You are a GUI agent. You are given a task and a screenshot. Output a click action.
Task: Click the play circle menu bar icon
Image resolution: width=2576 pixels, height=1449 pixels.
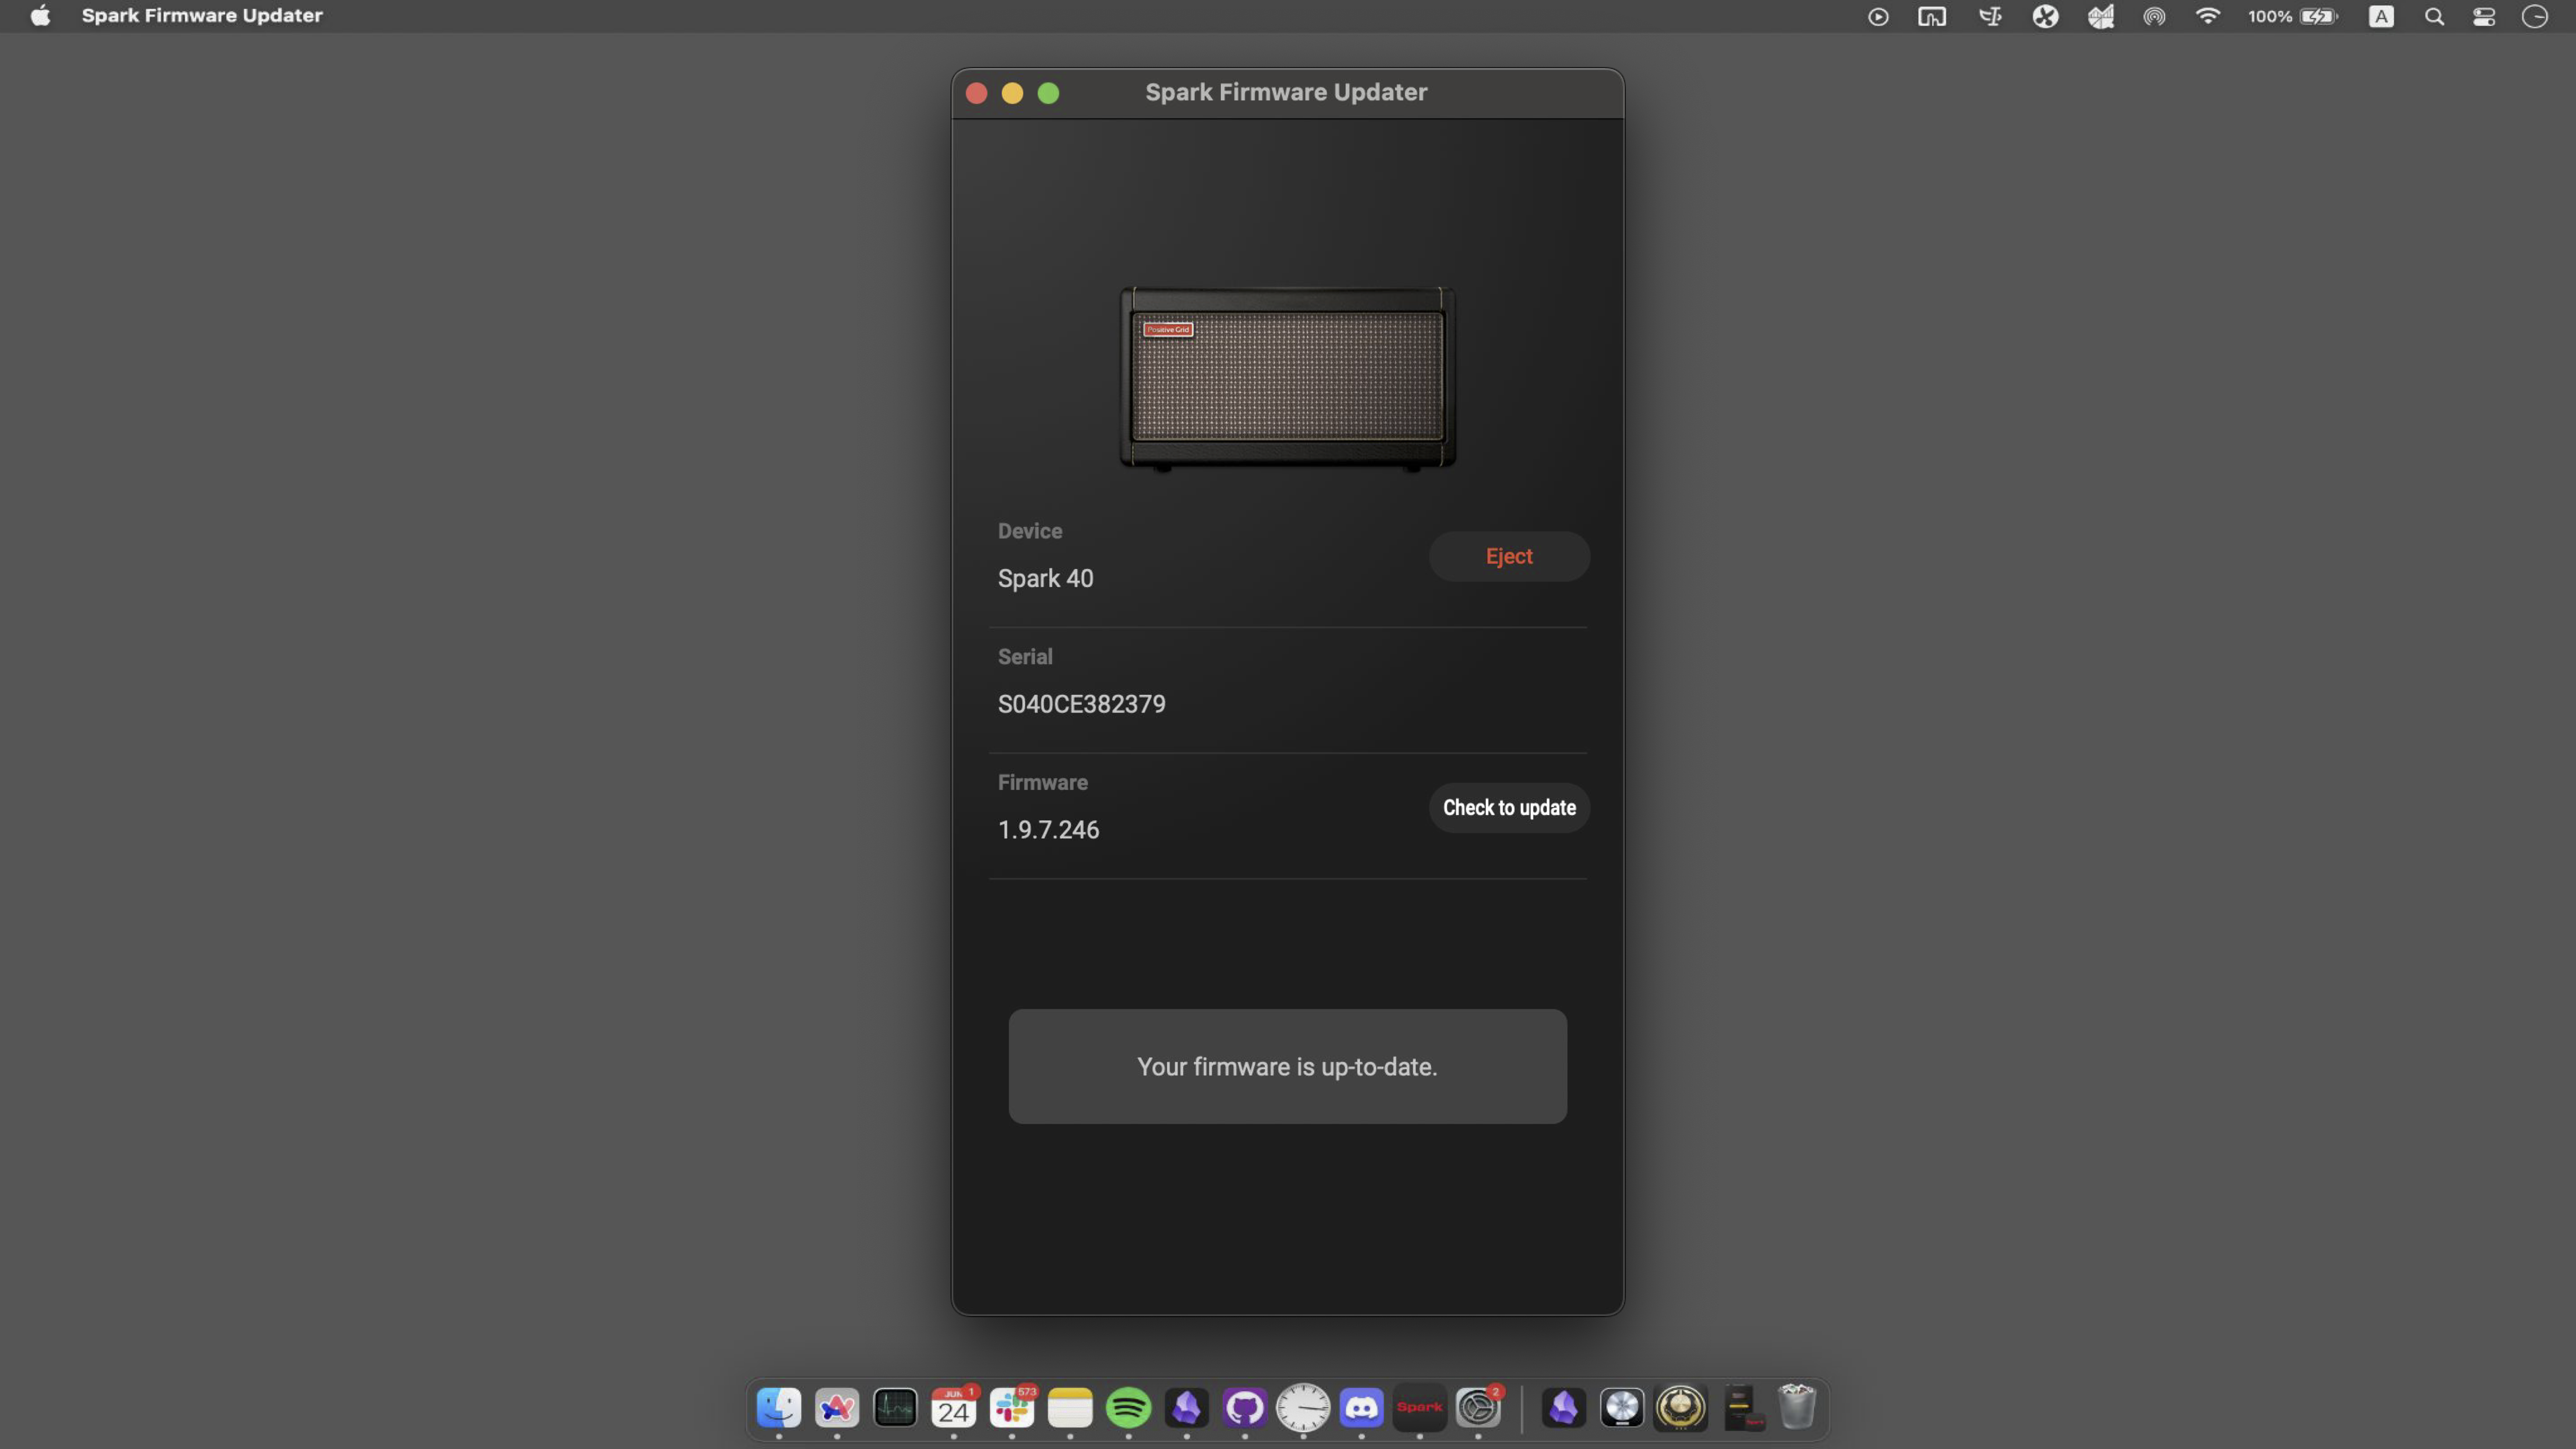(1878, 17)
